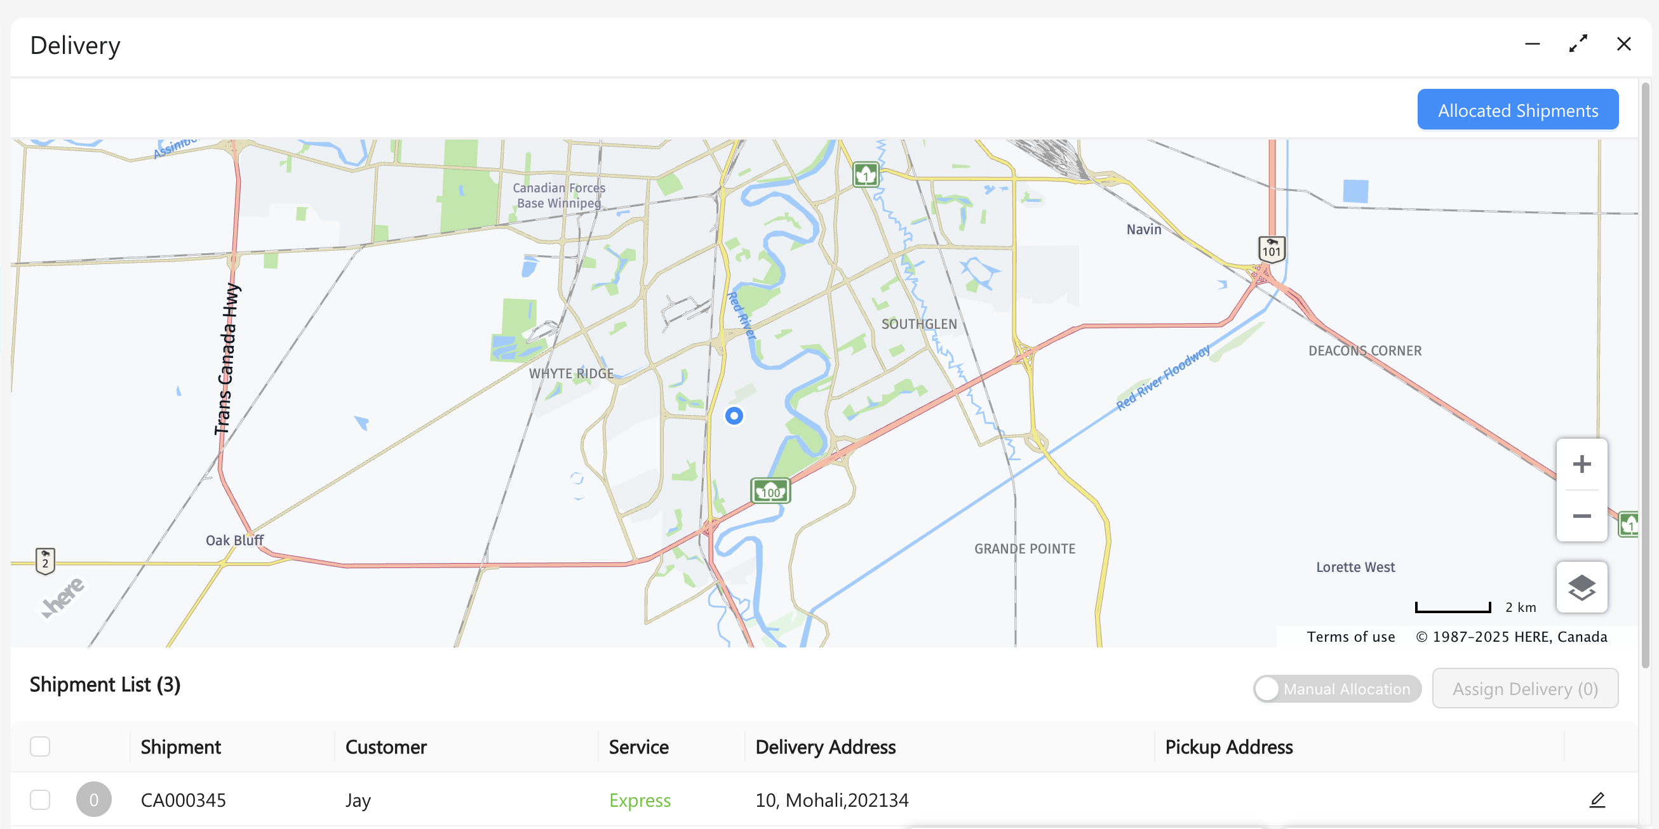Zoom out of the map
The width and height of the screenshot is (1659, 829).
click(1581, 516)
